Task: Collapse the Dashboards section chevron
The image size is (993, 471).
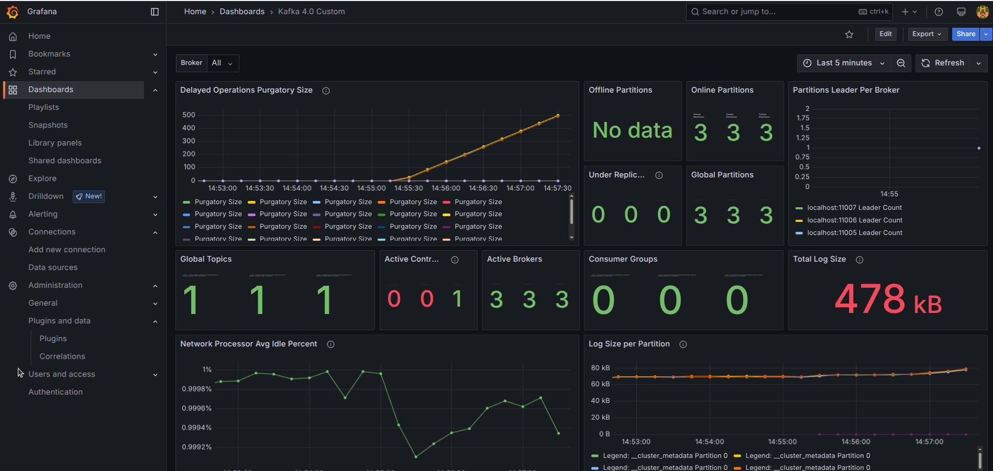Action: [155, 90]
